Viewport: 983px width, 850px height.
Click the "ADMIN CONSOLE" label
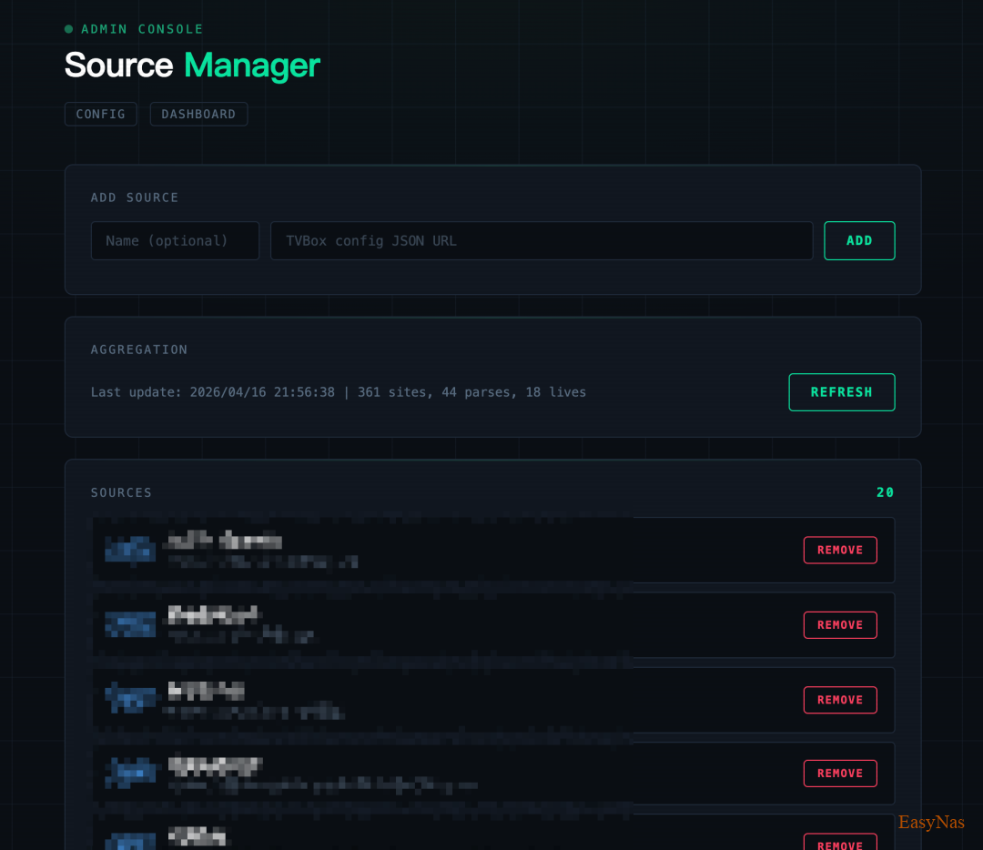(142, 29)
